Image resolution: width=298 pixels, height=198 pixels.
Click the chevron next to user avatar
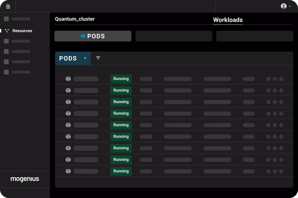(290, 6)
